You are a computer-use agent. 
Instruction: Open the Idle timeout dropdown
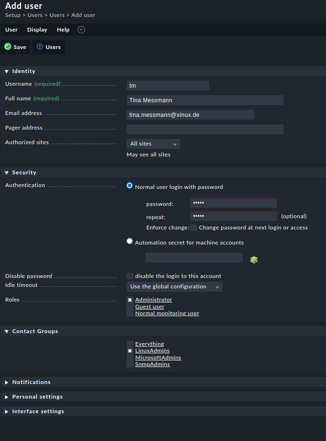(x=174, y=286)
